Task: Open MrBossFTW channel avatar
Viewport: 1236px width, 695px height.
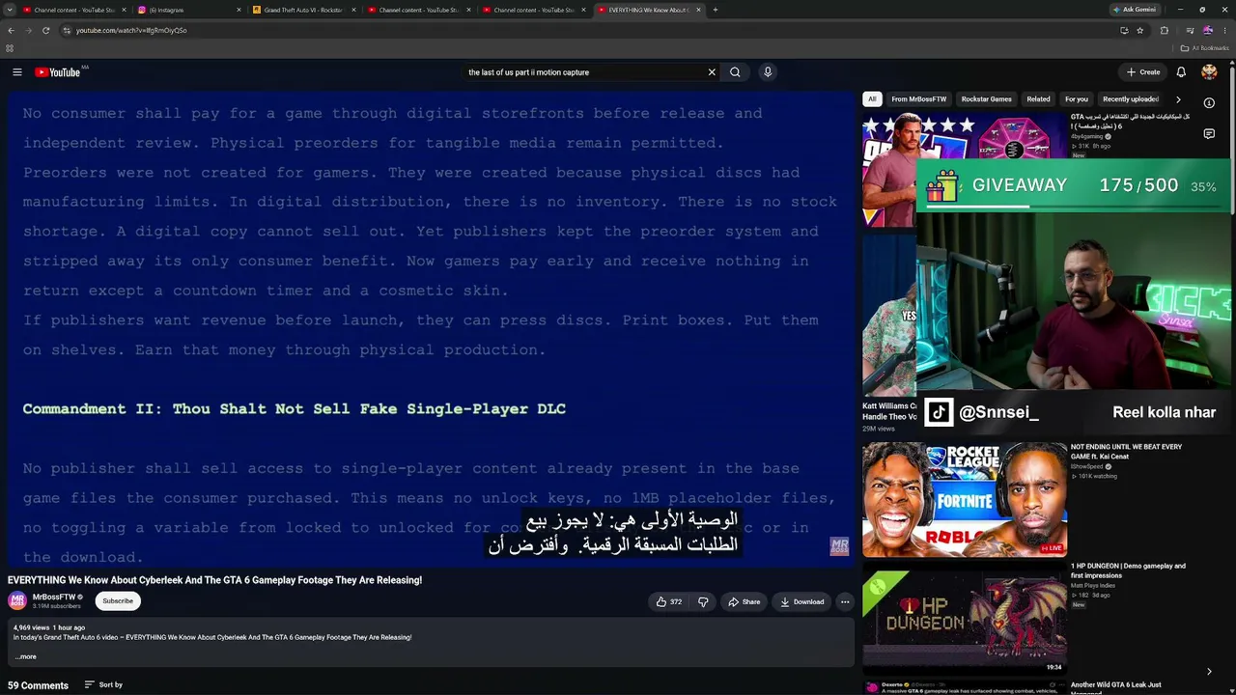Action: pyautogui.click(x=17, y=601)
